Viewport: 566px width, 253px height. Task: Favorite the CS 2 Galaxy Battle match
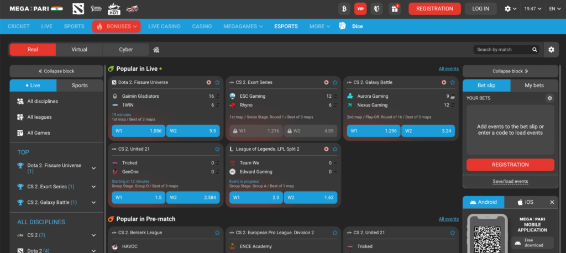453,82
